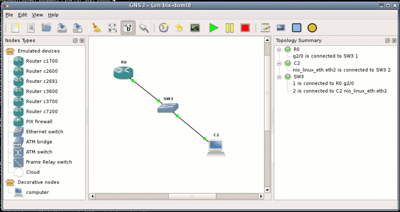Collapse the R0 topology summary entry

click(279, 49)
